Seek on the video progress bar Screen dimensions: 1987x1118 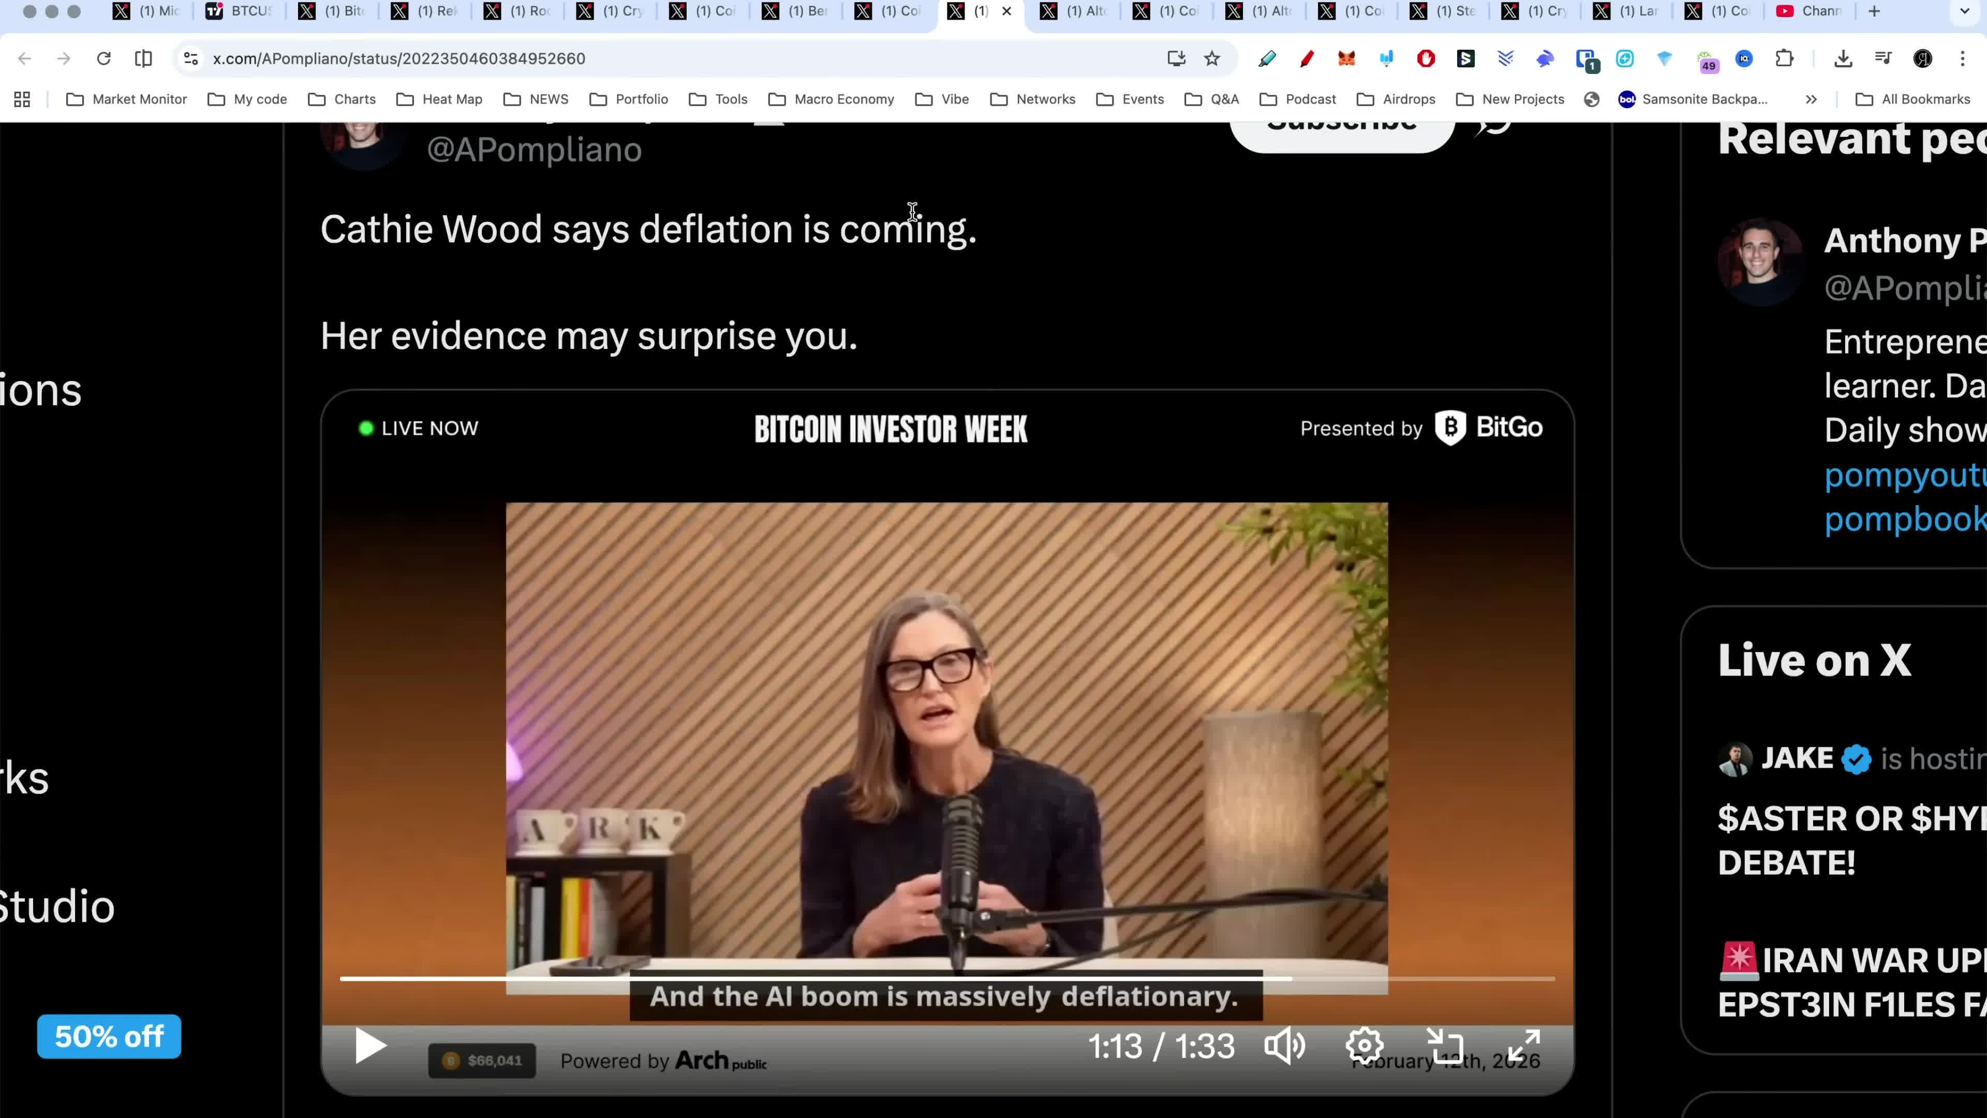pos(947,978)
